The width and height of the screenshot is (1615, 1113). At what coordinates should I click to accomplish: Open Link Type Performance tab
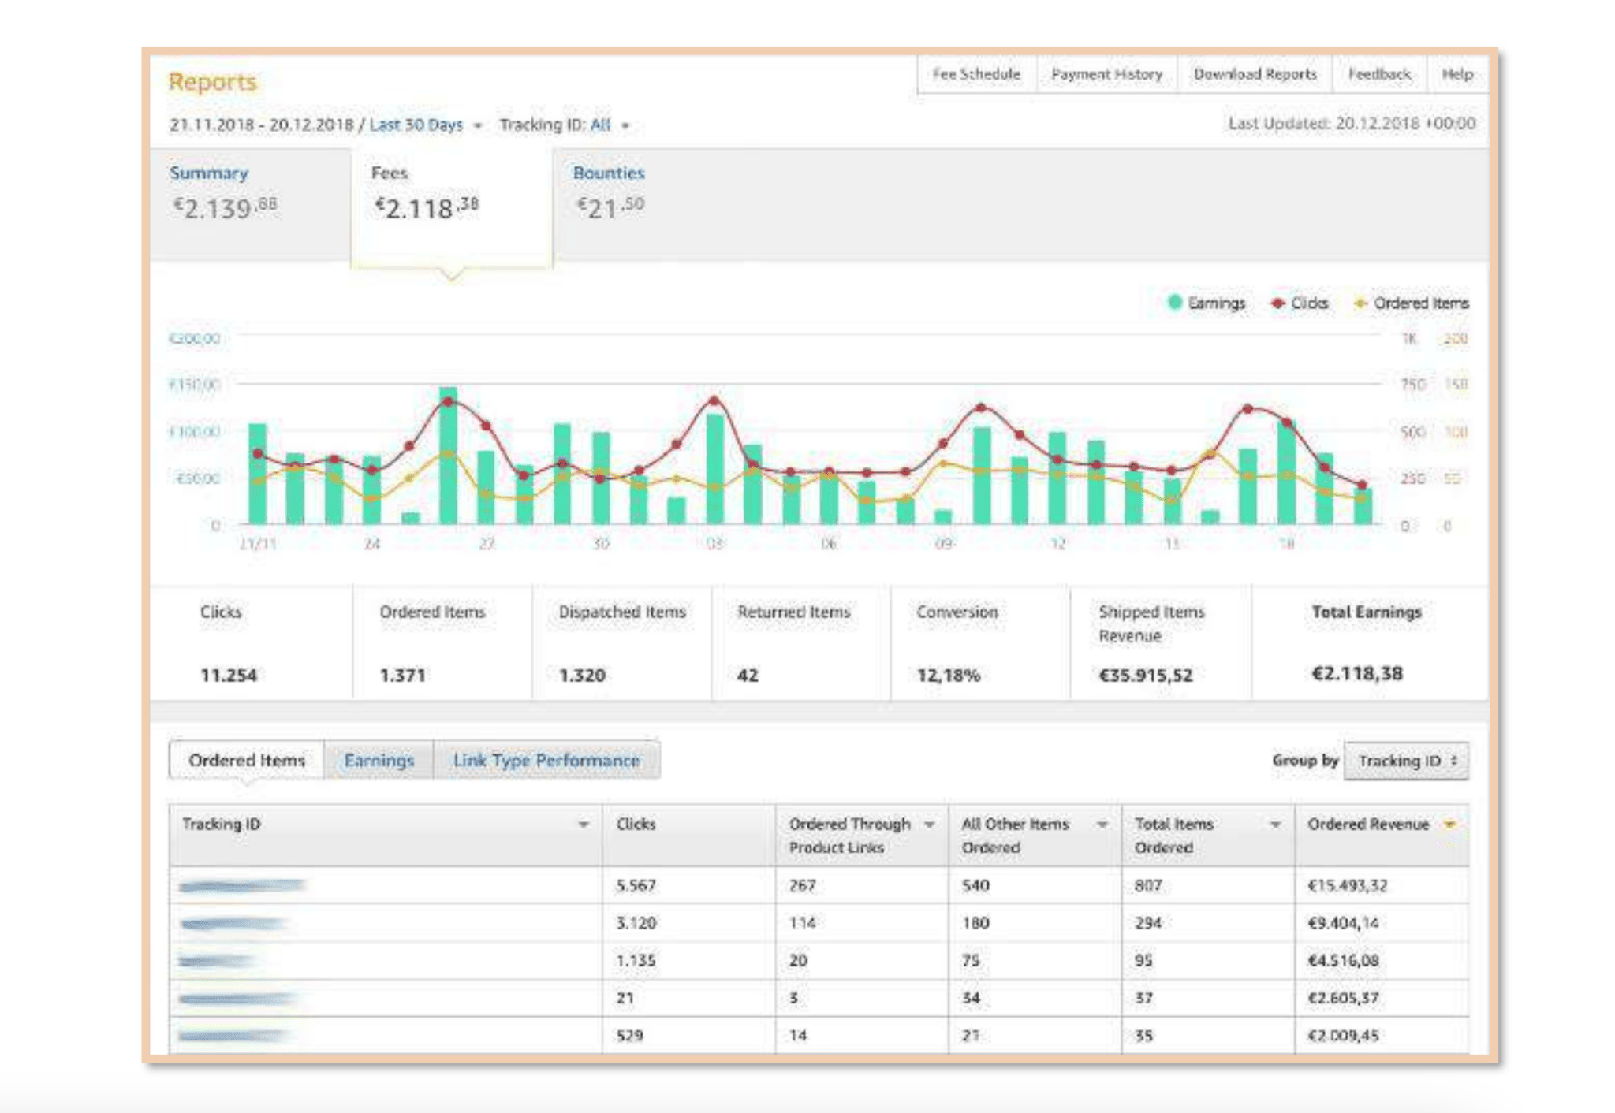coord(546,761)
